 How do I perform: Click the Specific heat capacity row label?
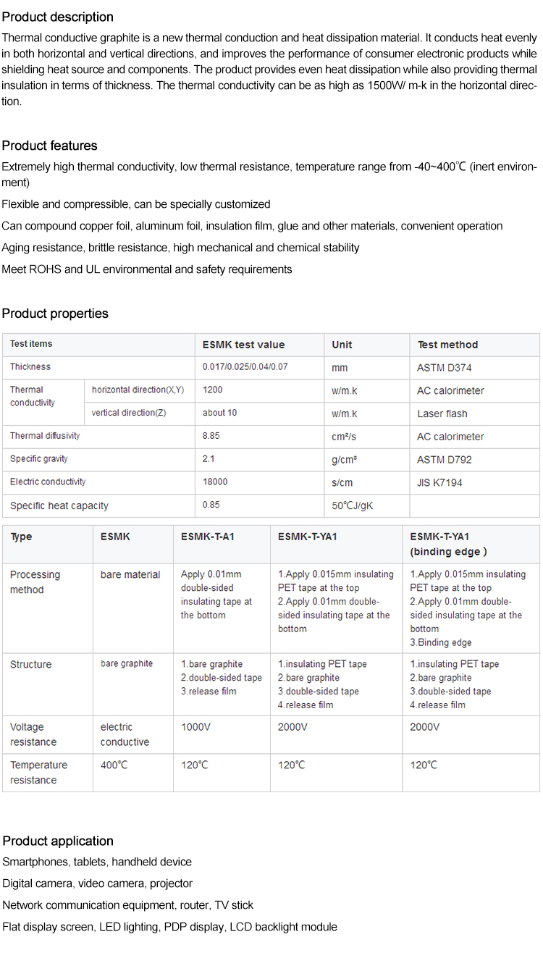coord(59,505)
